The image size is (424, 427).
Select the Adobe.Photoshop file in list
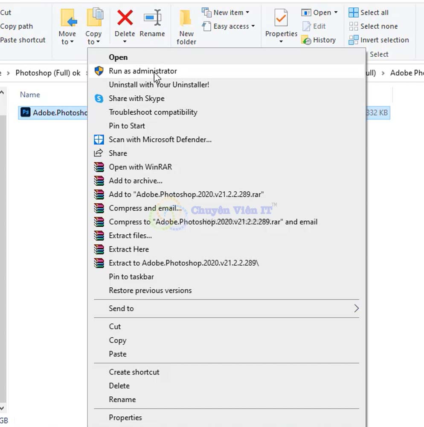[x=53, y=113]
